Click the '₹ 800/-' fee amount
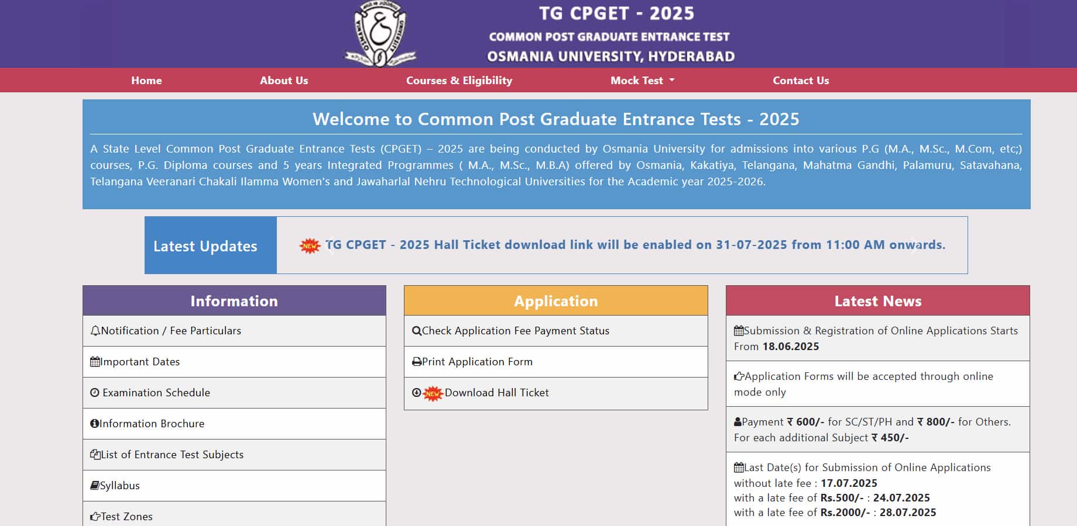Image resolution: width=1077 pixels, height=526 pixels. 936,422
